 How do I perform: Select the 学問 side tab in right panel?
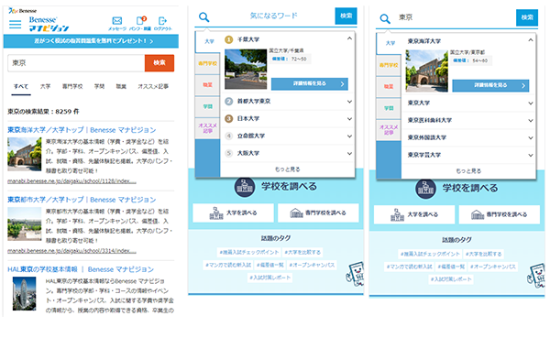(x=389, y=108)
